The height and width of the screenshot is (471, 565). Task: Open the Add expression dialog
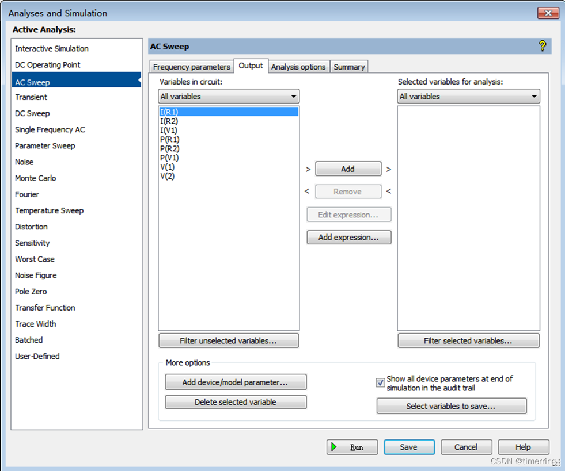pyautogui.click(x=349, y=238)
